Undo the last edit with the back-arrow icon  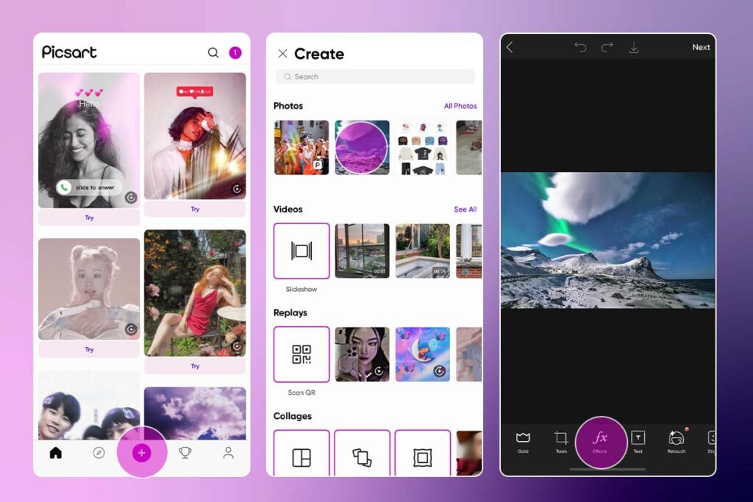[580, 46]
